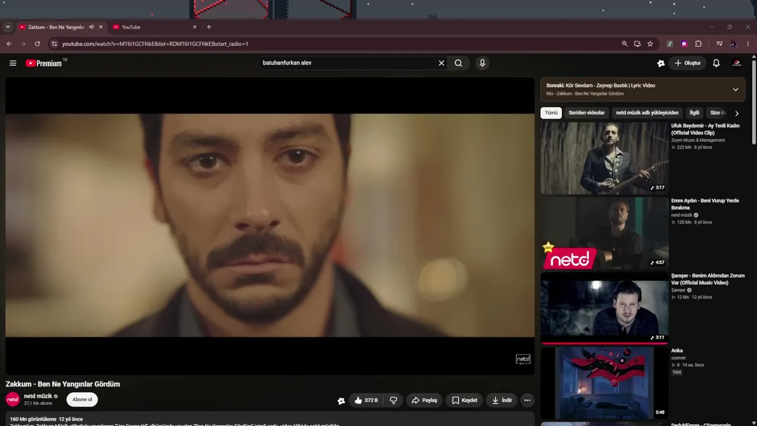This screenshot has height=426, width=757.
Task: Go back in browser history
Action: (x=9, y=44)
